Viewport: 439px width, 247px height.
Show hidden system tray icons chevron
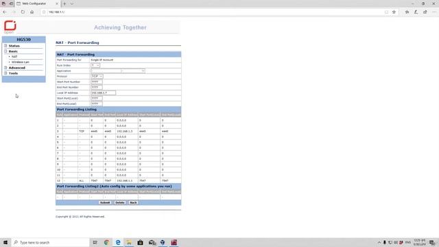[x=379, y=242]
